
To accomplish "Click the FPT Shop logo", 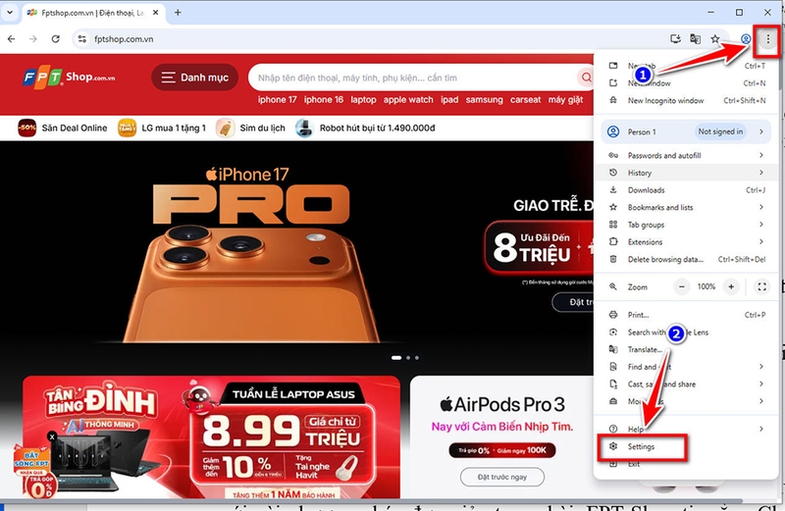I will [x=69, y=77].
